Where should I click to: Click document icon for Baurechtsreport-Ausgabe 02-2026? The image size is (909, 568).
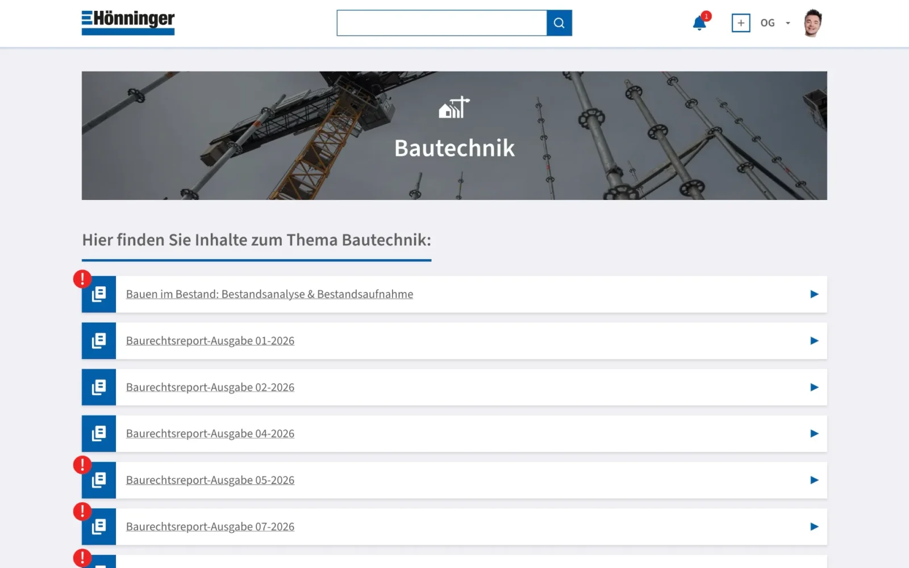[99, 387]
